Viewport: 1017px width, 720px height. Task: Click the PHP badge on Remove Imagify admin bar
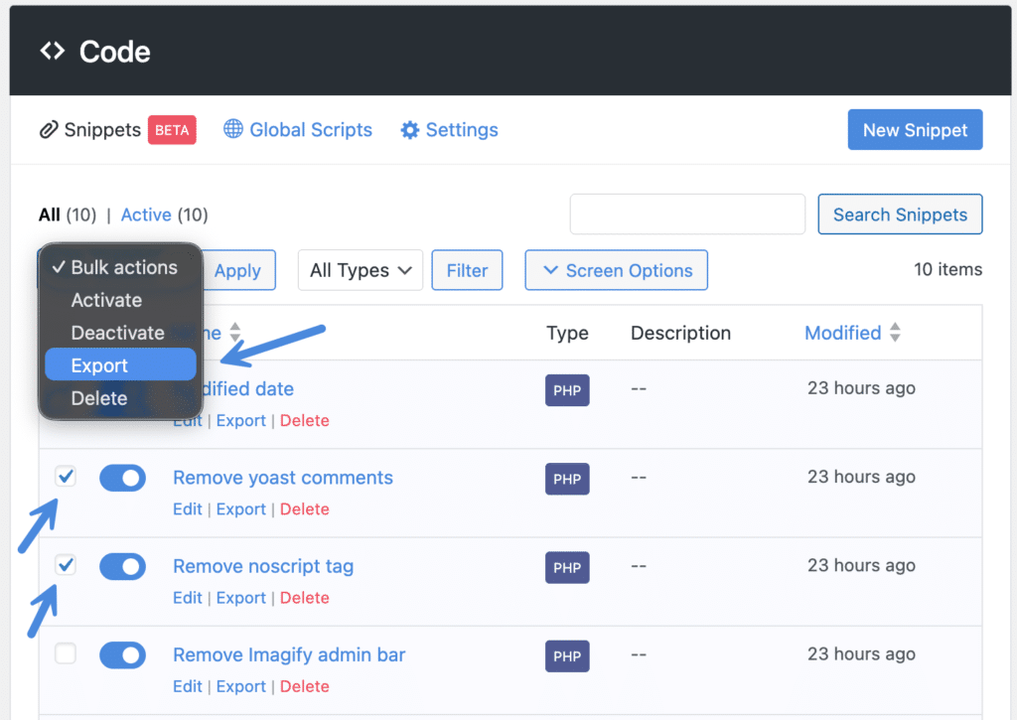tap(566, 655)
